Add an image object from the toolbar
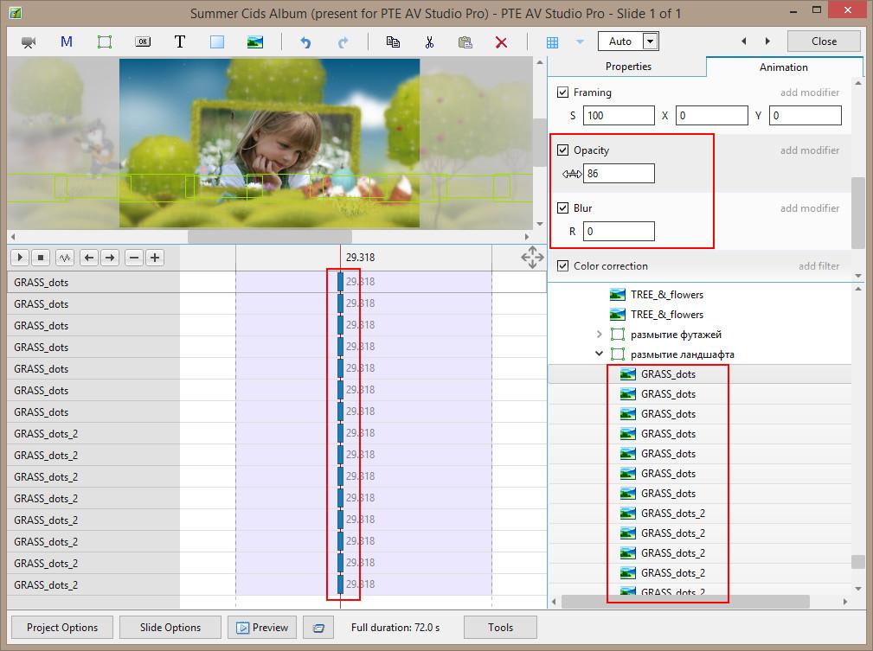Viewport: 873px width, 651px height. 255,41
